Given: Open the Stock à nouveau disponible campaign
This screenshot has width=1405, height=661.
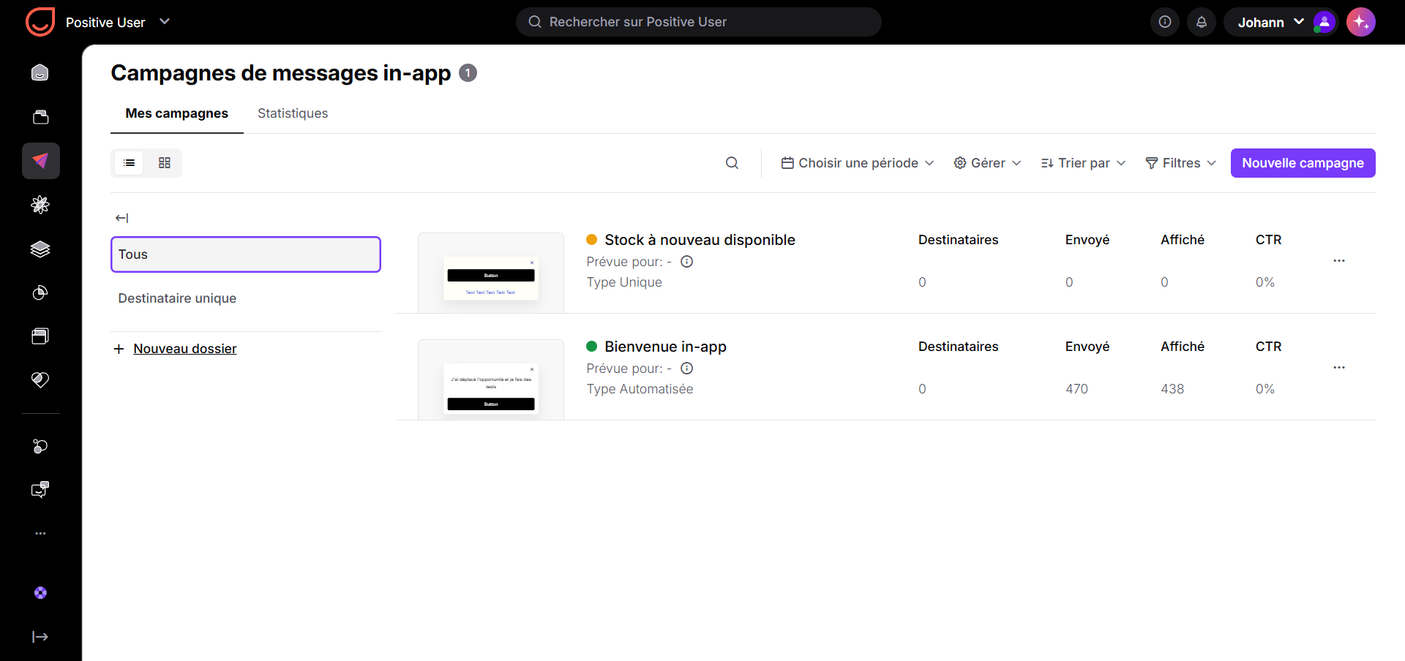Looking at the screenshot, I should [x=700, y=240].
